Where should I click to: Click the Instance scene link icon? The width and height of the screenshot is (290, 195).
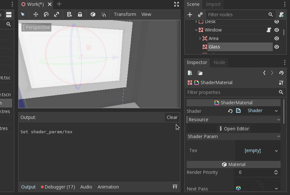point(200,15)
